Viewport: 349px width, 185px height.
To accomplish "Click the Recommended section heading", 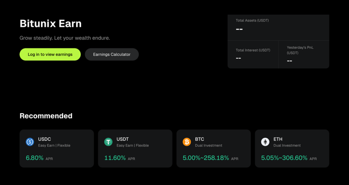I will click(46, 116).
